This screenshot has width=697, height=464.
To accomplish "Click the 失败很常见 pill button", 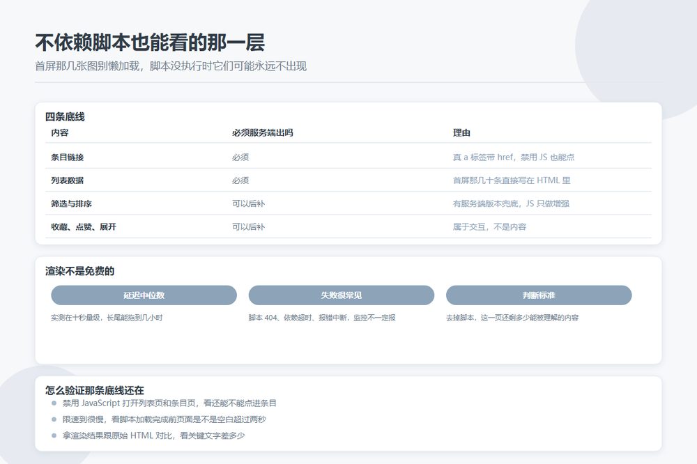I will pyautogui.click(x=341, y=295).
